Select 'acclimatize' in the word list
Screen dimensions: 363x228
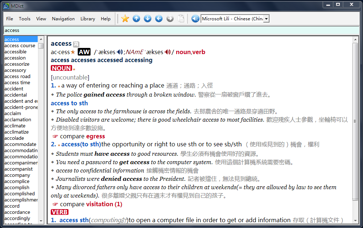point(17,132)
